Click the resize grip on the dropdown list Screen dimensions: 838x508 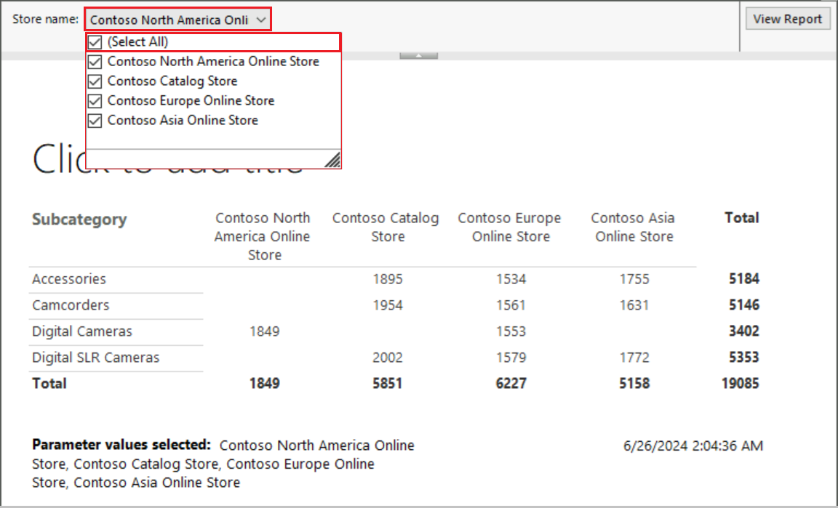click(x=332, y=159)
